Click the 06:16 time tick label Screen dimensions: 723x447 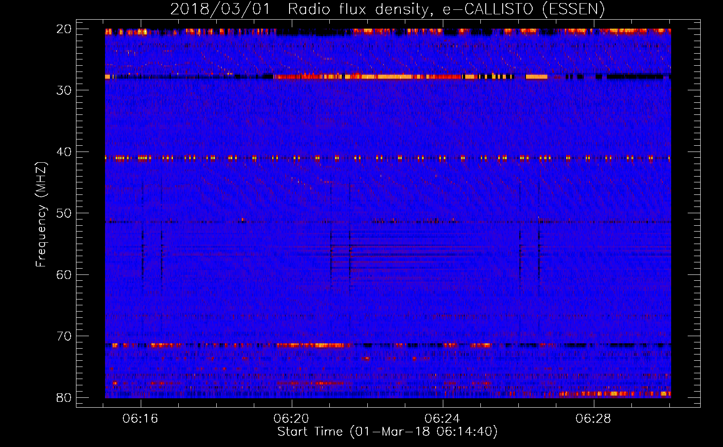[x=141, y=418]
